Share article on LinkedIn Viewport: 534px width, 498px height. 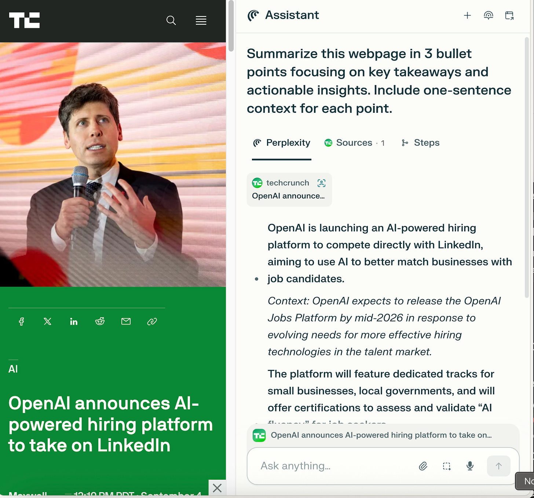point(74,322)
